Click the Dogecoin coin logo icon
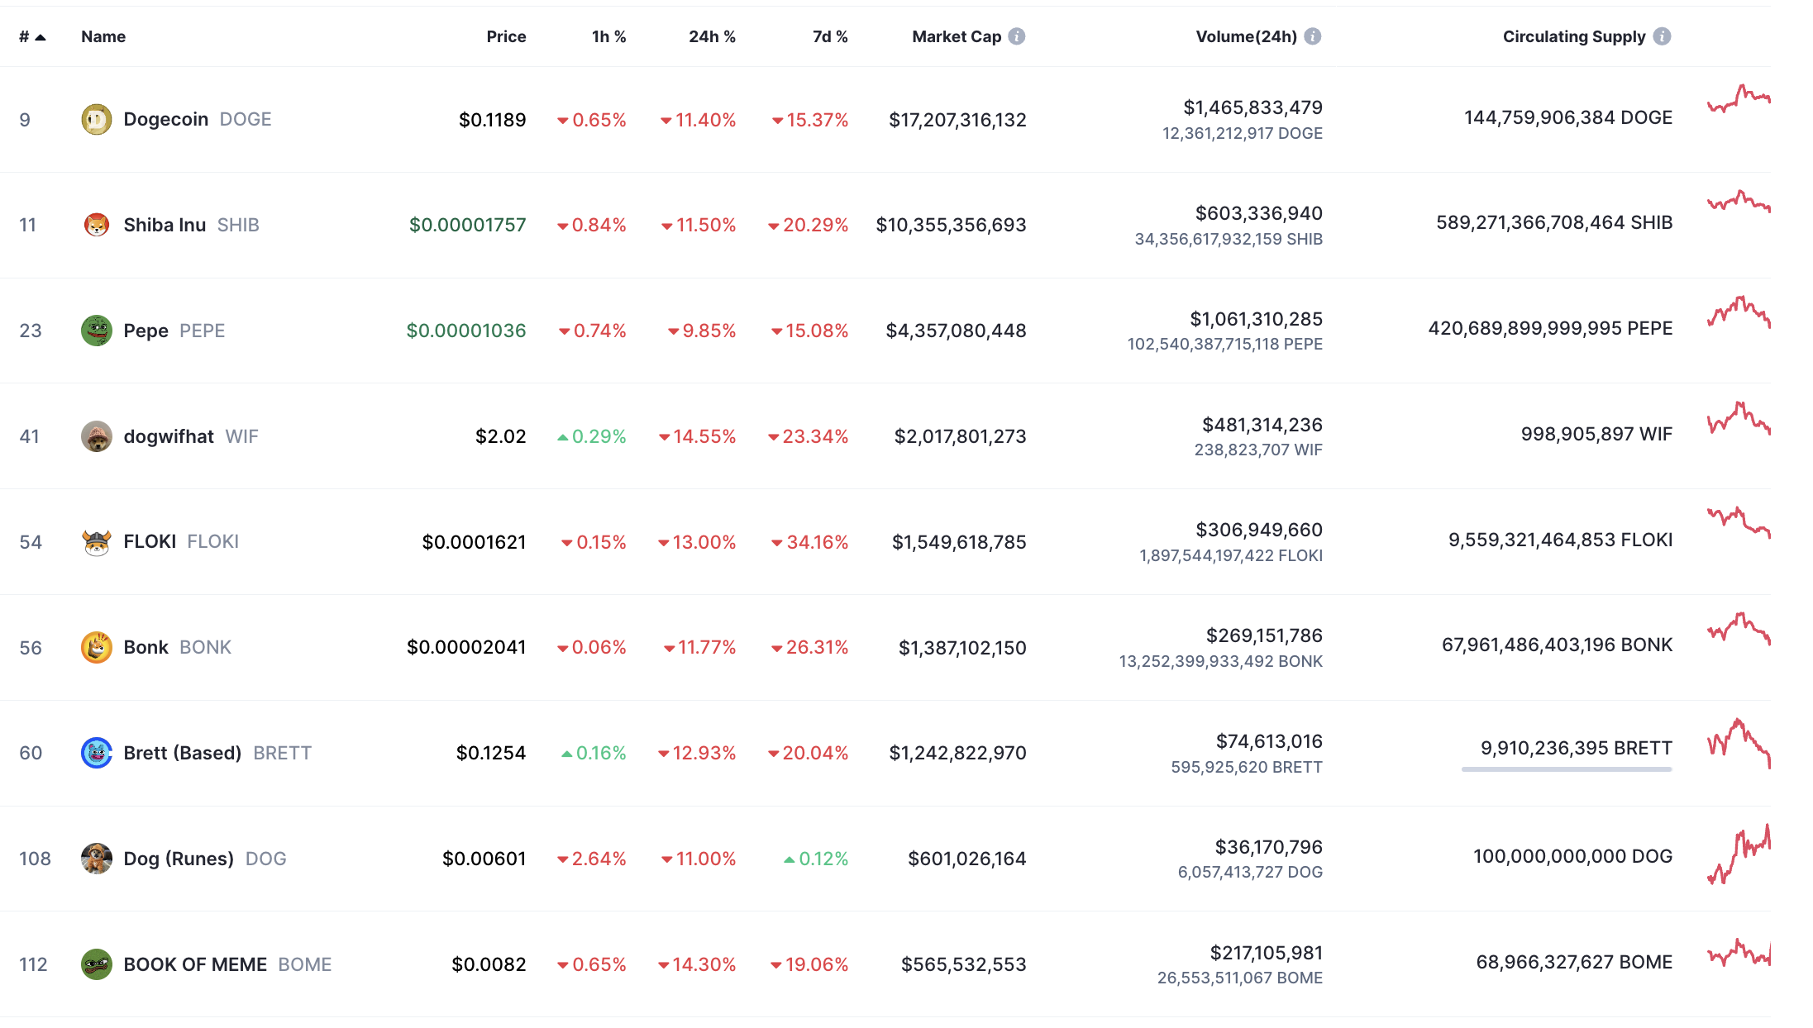This screenshot has width=1813, height=1028. coord(97,120)
